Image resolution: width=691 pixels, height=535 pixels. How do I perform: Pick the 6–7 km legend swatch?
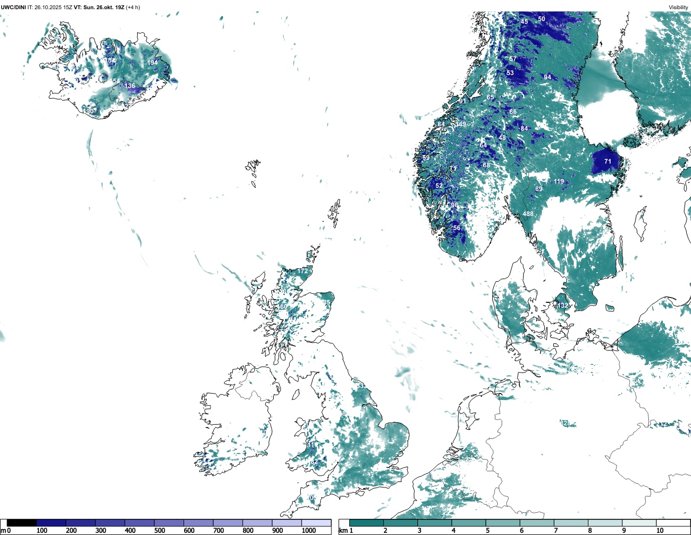(x=537, y=523)
